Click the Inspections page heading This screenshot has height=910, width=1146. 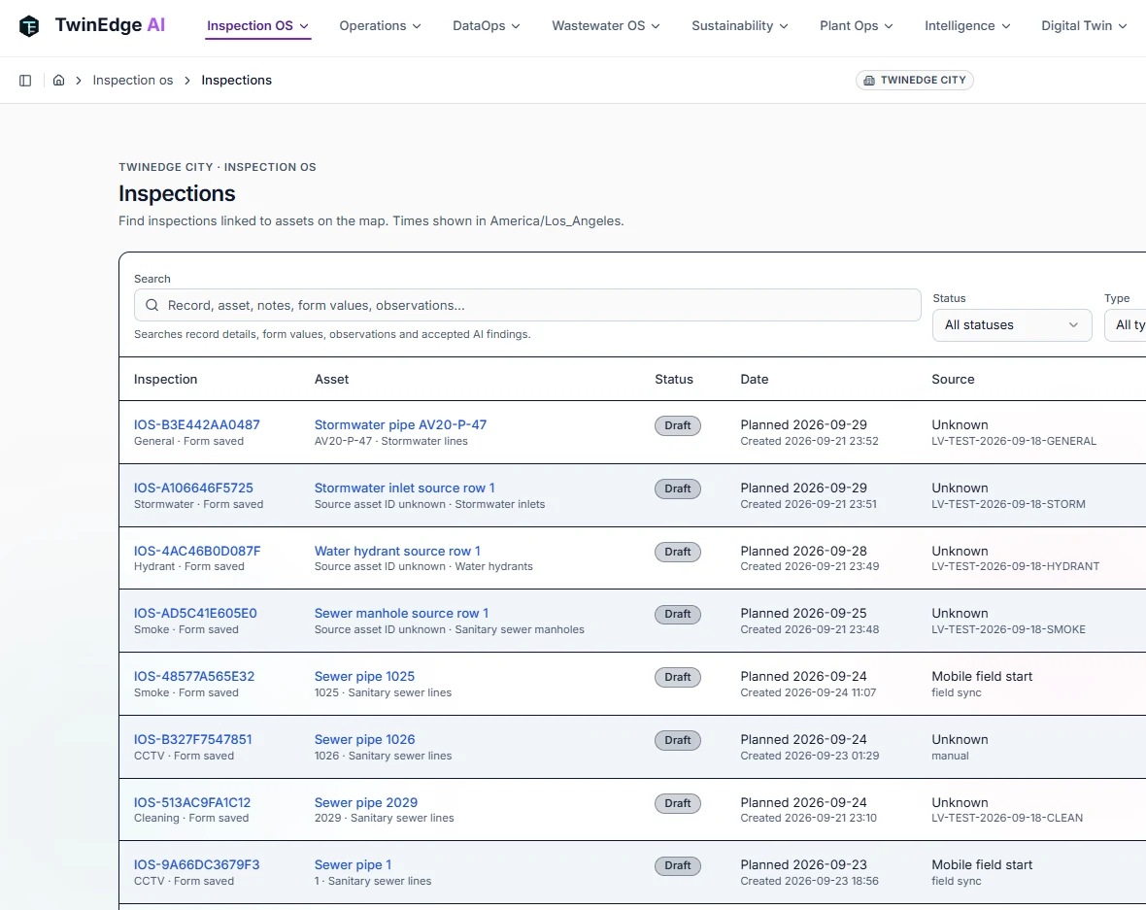point(177,193)
